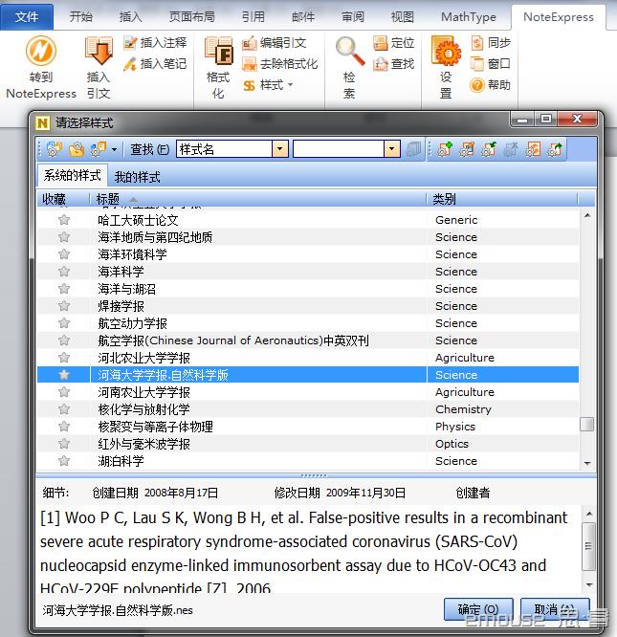Click style list scroll-down arrow
617x637 pixels.
587,463
